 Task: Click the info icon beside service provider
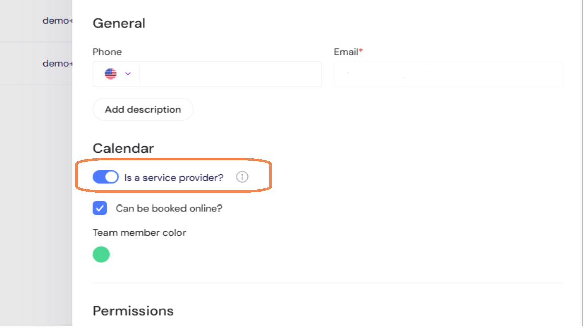coord(242,177)
